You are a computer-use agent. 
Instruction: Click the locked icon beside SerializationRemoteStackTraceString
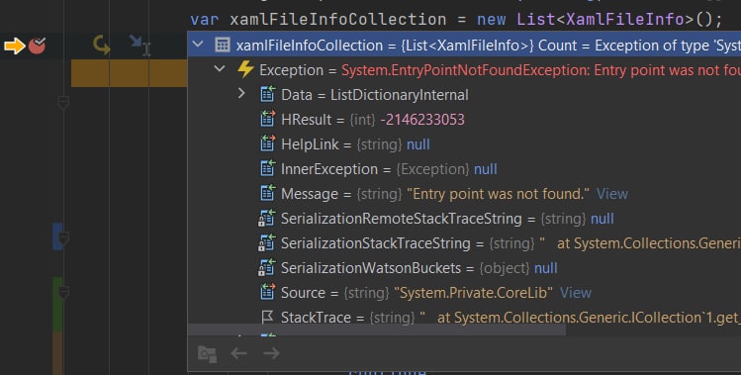click(x=266, y=218)
